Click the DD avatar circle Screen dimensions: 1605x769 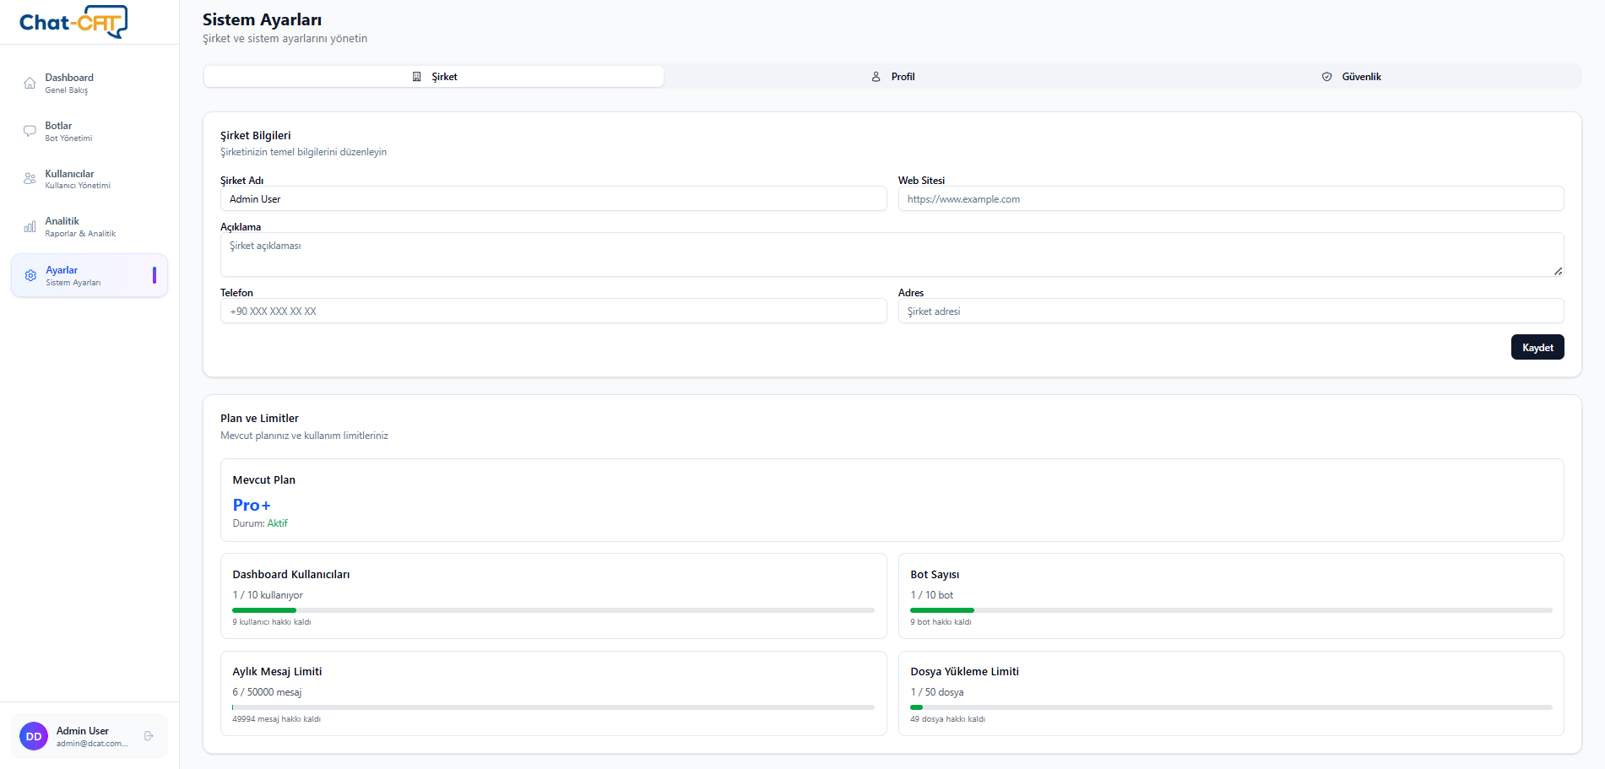(34, 736)
